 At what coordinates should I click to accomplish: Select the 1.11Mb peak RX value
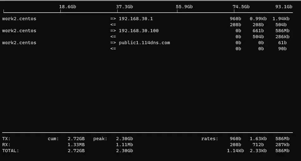(x=124, y=145)
